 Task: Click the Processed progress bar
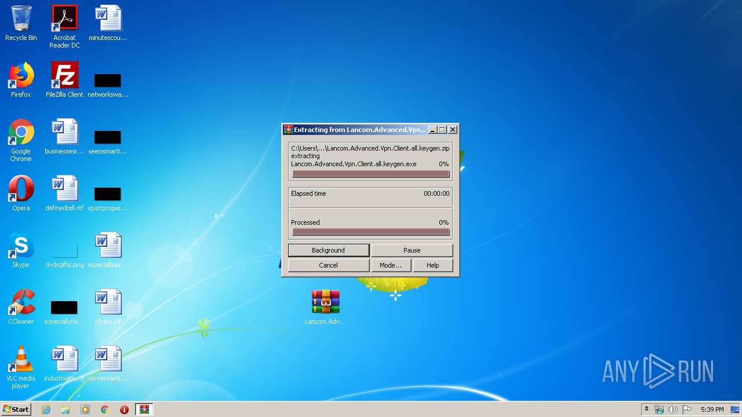click(x=371, y=232)
